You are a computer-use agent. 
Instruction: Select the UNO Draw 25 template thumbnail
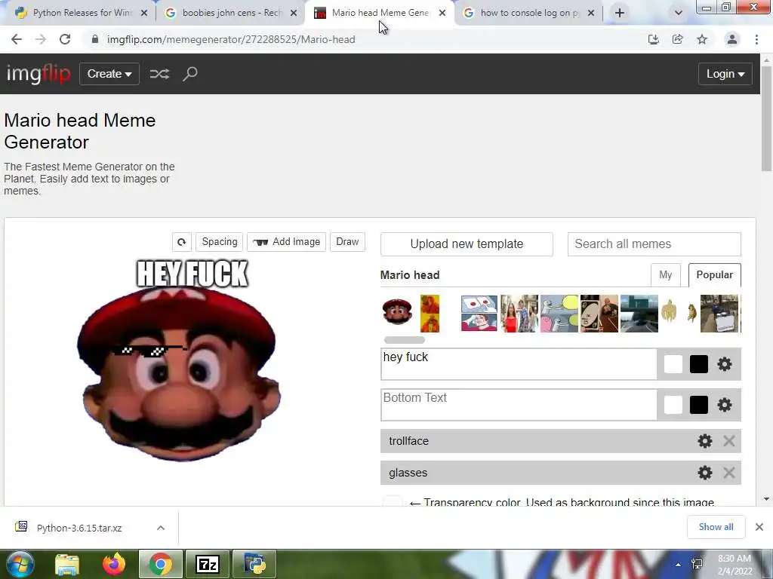click(x=599, y=314)
